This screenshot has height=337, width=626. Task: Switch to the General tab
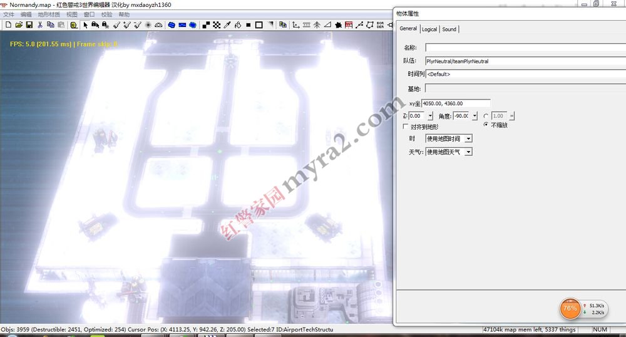click(x=408, y=28)
